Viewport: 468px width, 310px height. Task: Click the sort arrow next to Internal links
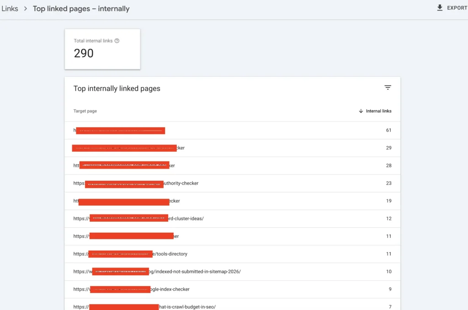[362, 111]
